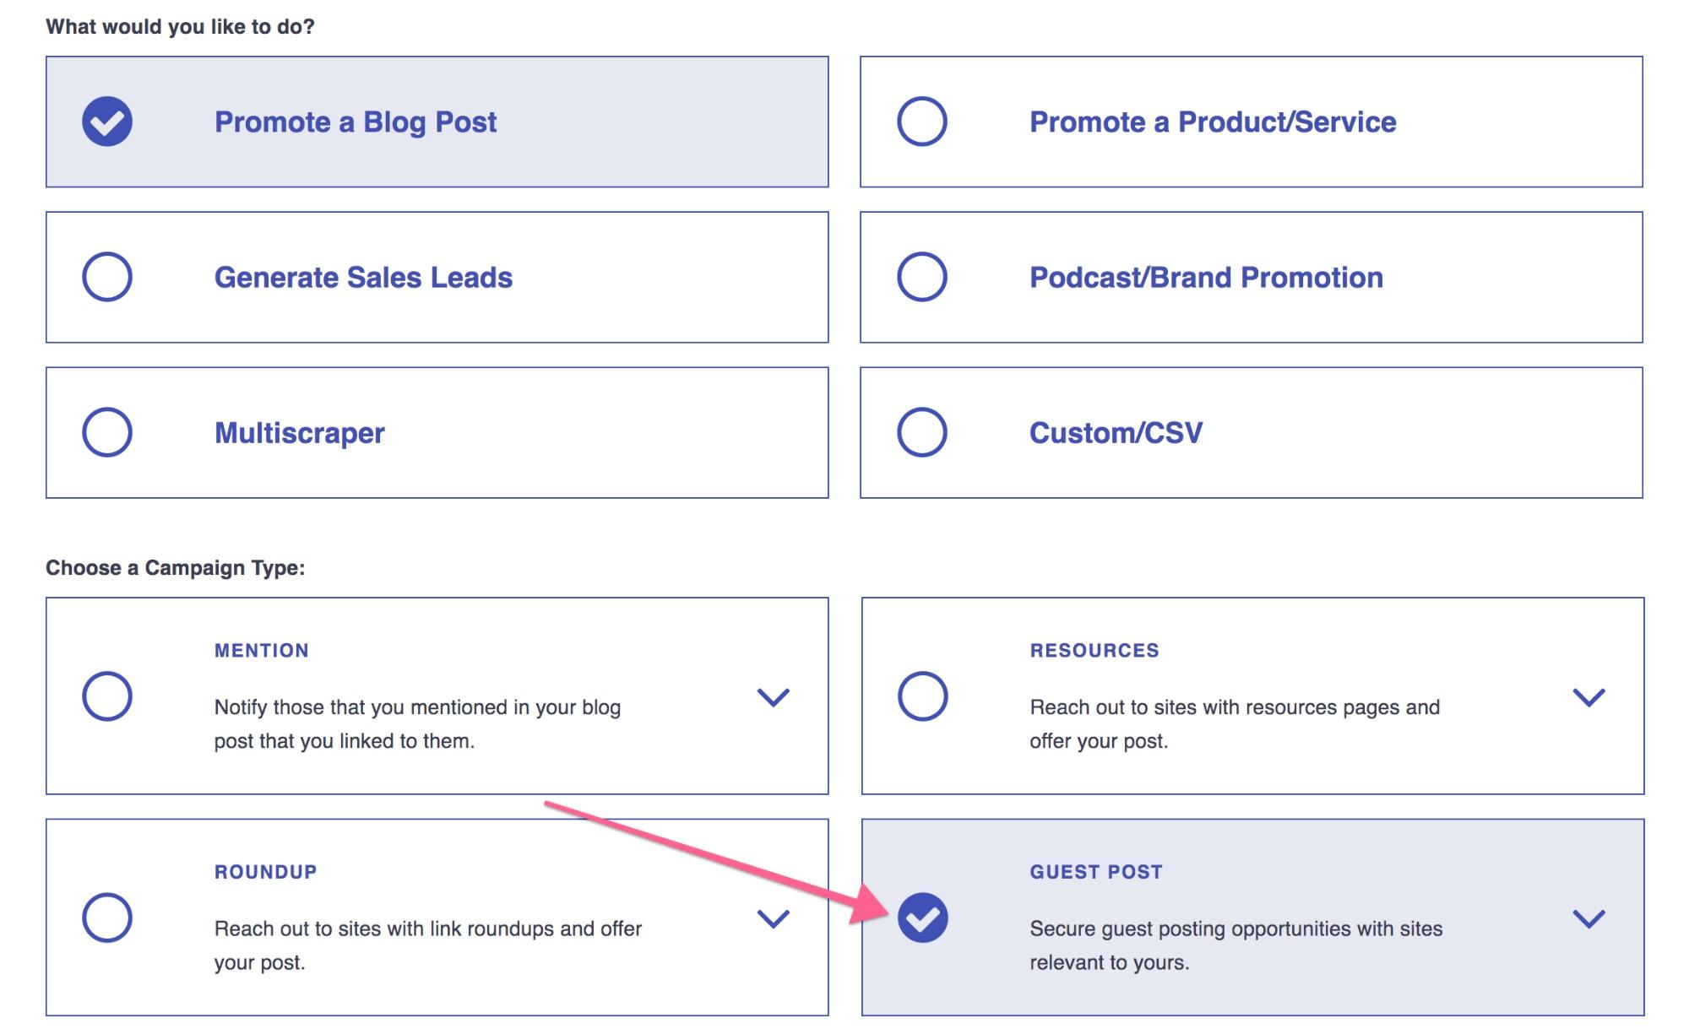The height and width of the screenshot is (1034, 1689).
Task: Click the Promote a Blog Post label
Action: (x=356, y=122)
